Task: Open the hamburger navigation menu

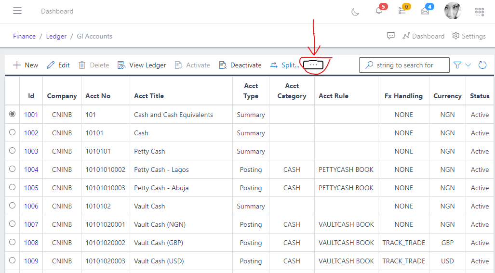Action: pyautogui.click(x=17, y=11)
